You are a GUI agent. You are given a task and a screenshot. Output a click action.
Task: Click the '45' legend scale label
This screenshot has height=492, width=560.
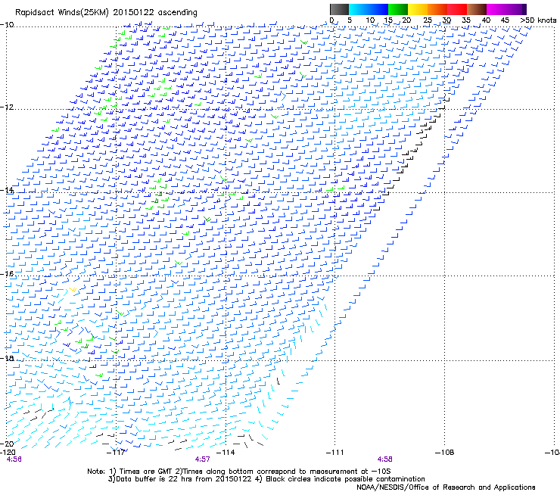click(x=505, y=20)
